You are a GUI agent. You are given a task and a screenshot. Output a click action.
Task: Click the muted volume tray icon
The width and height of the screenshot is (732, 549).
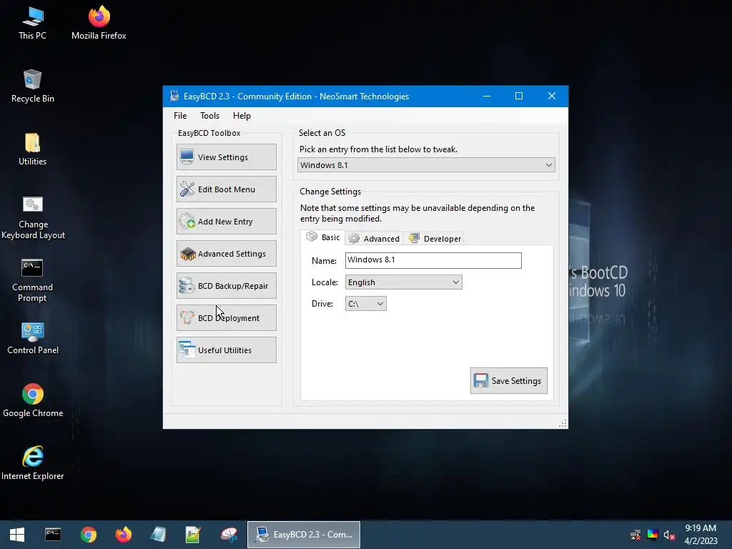(x=669, y=535)
